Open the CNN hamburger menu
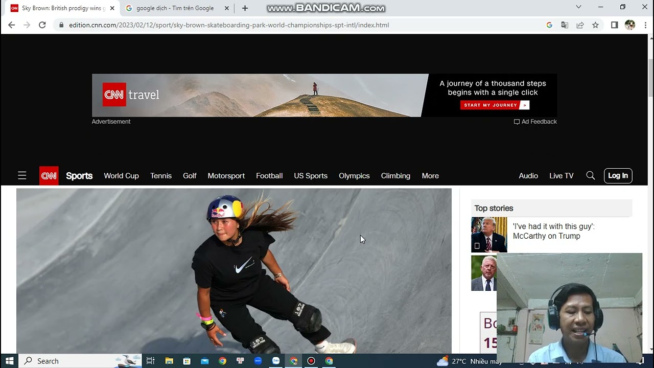Image resolution: width=654 pixels, height=368 pixels. [22, 176]
